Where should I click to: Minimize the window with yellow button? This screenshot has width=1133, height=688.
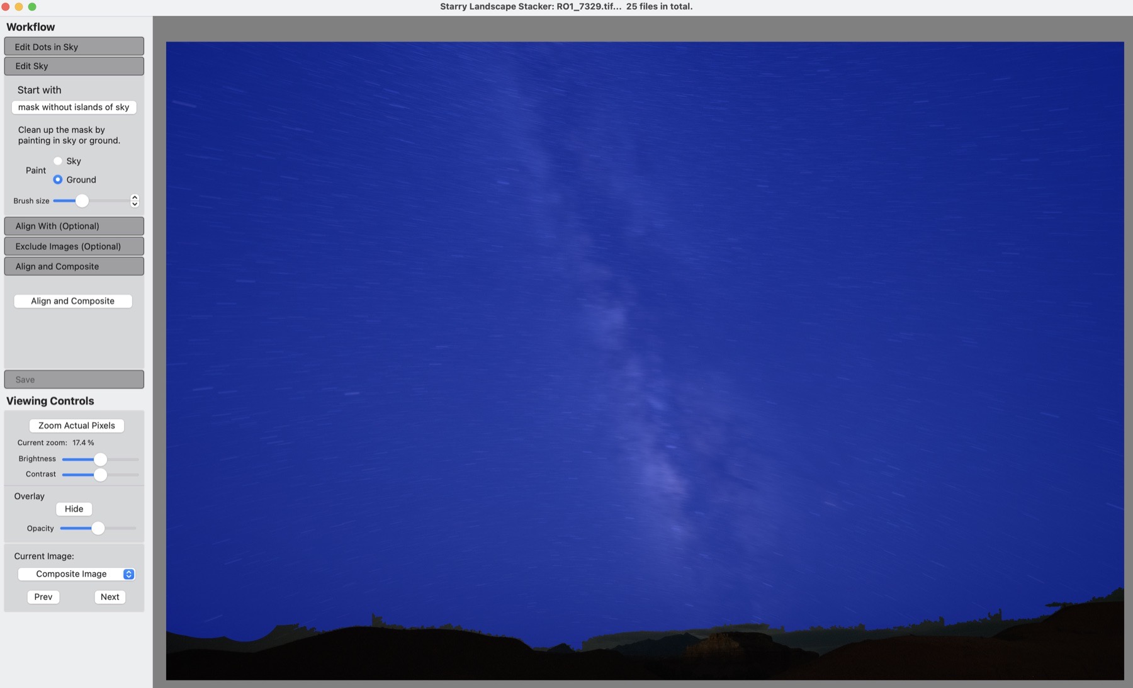[19, 6]
